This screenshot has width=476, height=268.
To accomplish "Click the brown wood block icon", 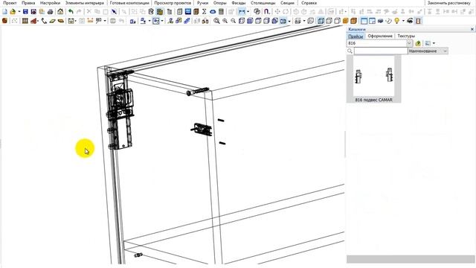I will tap(4, 21).
